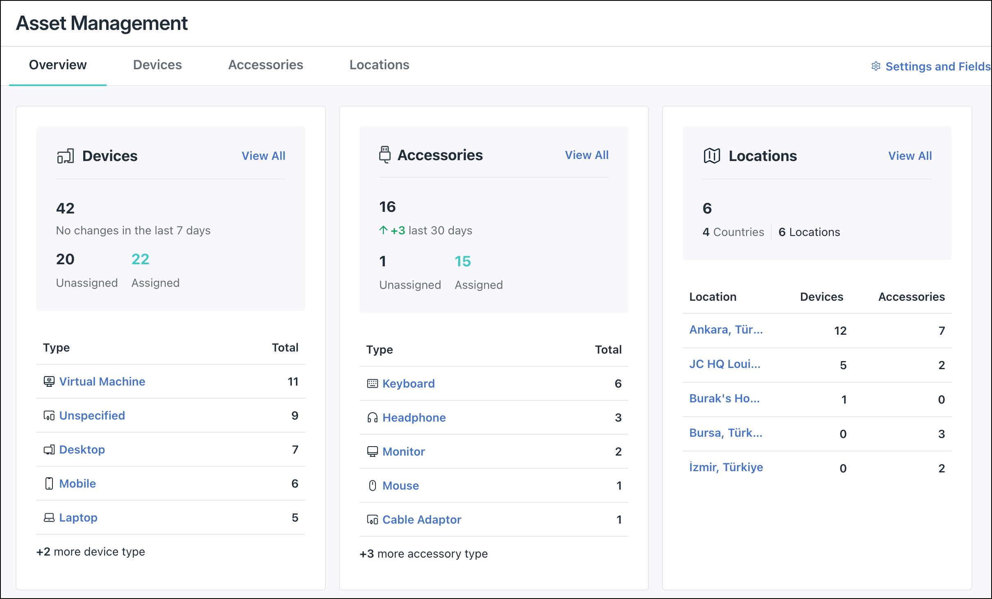
Task: Click the Virtual Machine row icon
Action: (49, 381)
